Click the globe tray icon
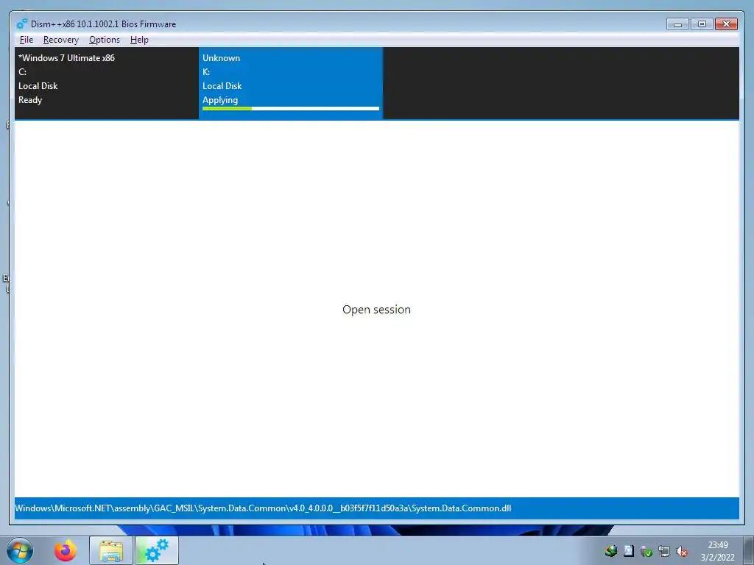Viewport: 754px width, 565px height. point(611,551)
